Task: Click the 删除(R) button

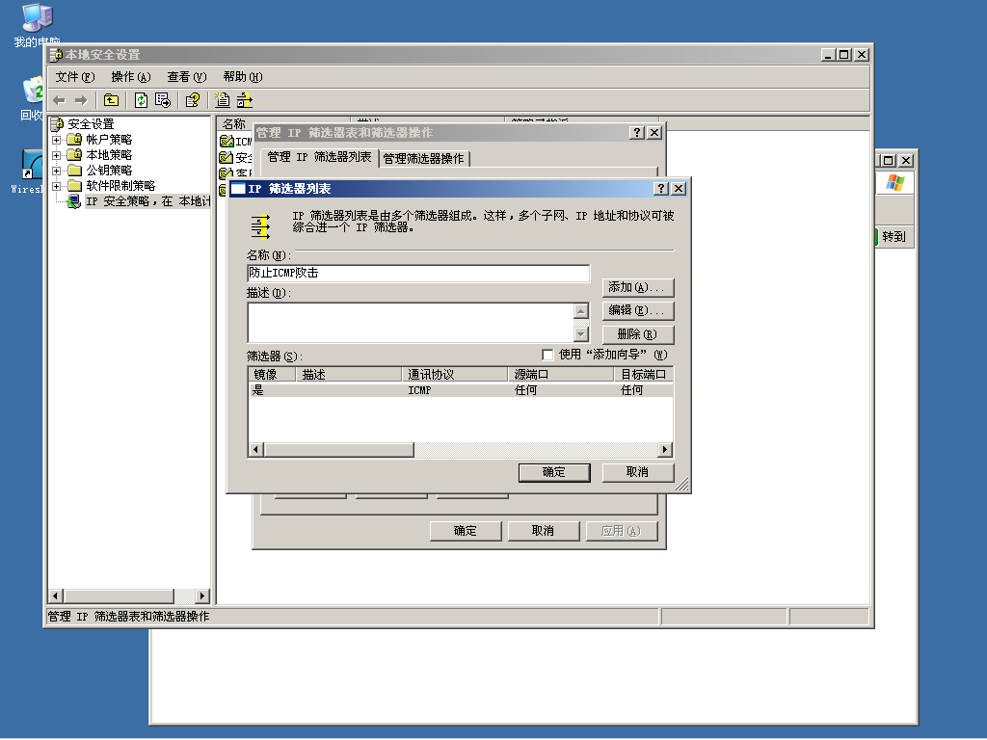Action: (638, 334)
